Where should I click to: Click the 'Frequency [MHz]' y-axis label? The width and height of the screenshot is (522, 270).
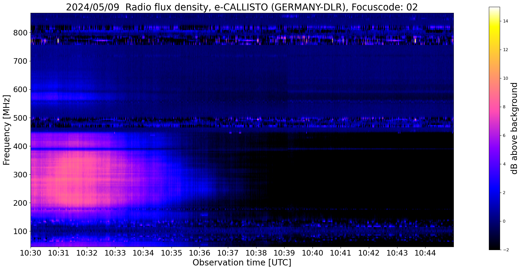click(x=7, y=130)
